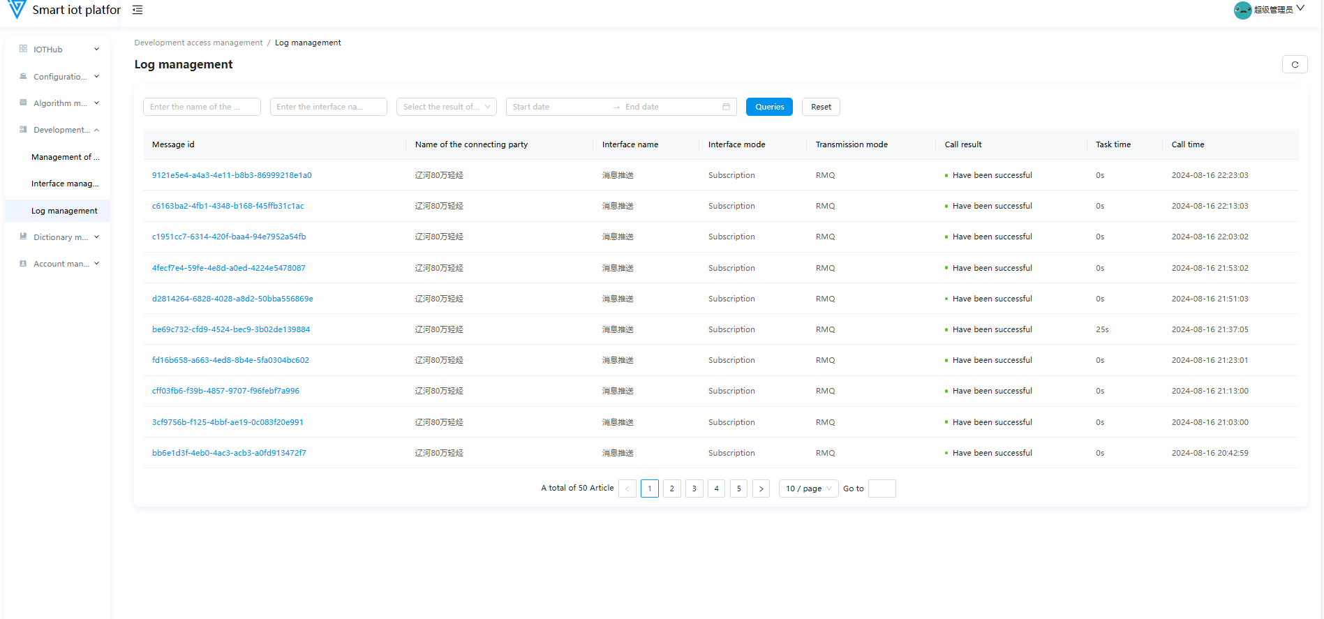This screenshot has width=1324, height=619.
Task: Click the IOTHub grid icon
Action: pyautogui.click(x=23, y=49)
